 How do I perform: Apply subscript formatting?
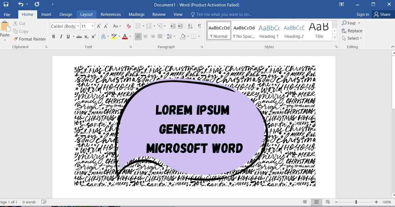[x=87, y=37]
